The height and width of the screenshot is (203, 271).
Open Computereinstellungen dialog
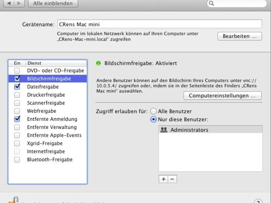point(222,96)
